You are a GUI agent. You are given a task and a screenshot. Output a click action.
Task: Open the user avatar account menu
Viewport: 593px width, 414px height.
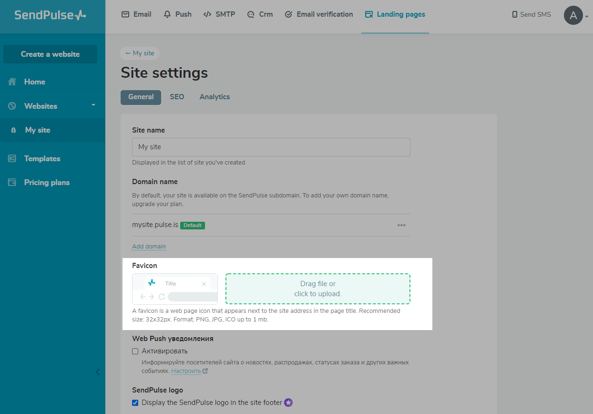[573, 15]
